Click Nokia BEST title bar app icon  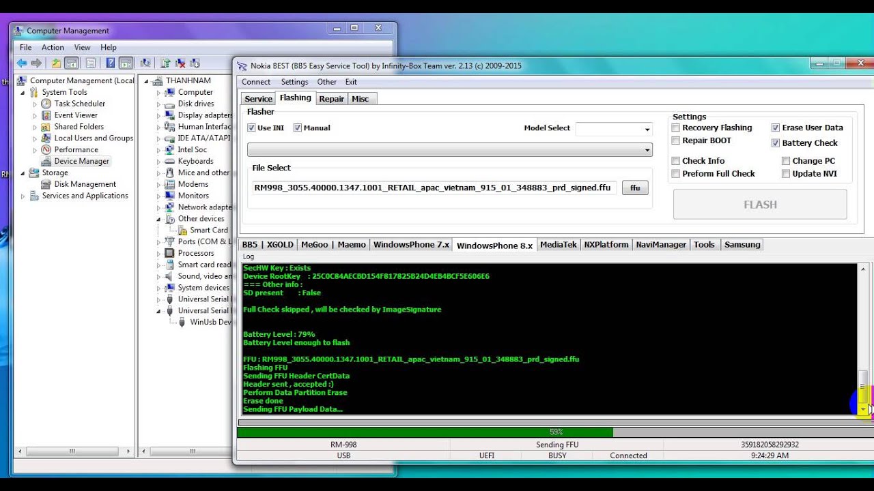242,65
